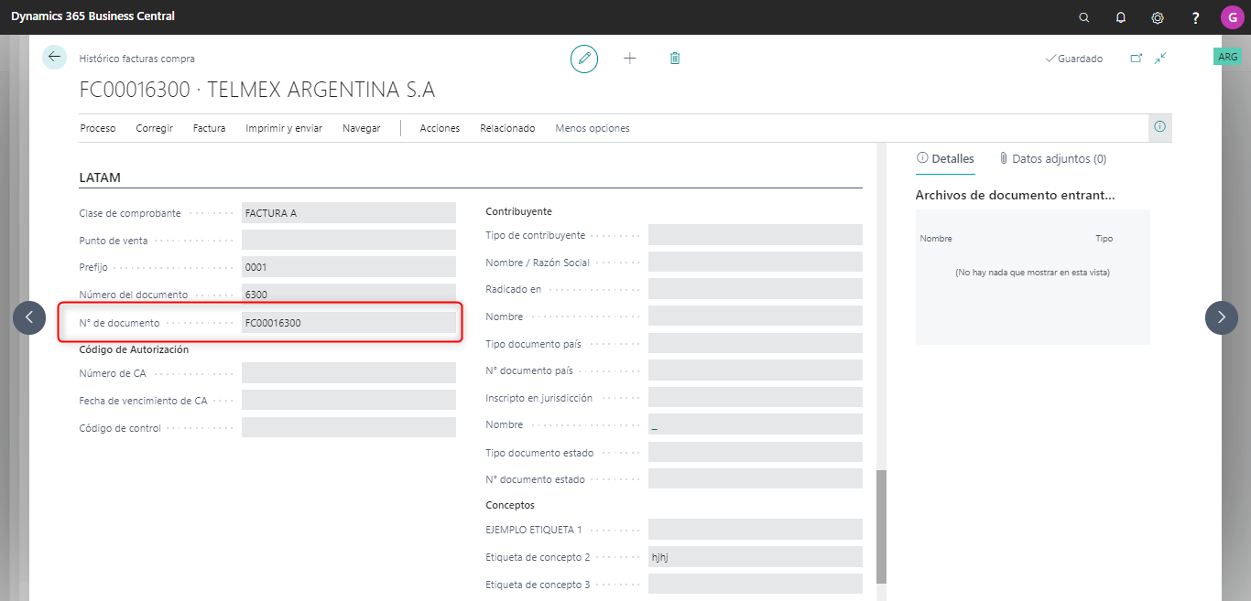The height and width of the screenshot is (601, 1251).
Task: Switch to Datos adjuntos (0) tab
Action: [x=1052, y=159]
